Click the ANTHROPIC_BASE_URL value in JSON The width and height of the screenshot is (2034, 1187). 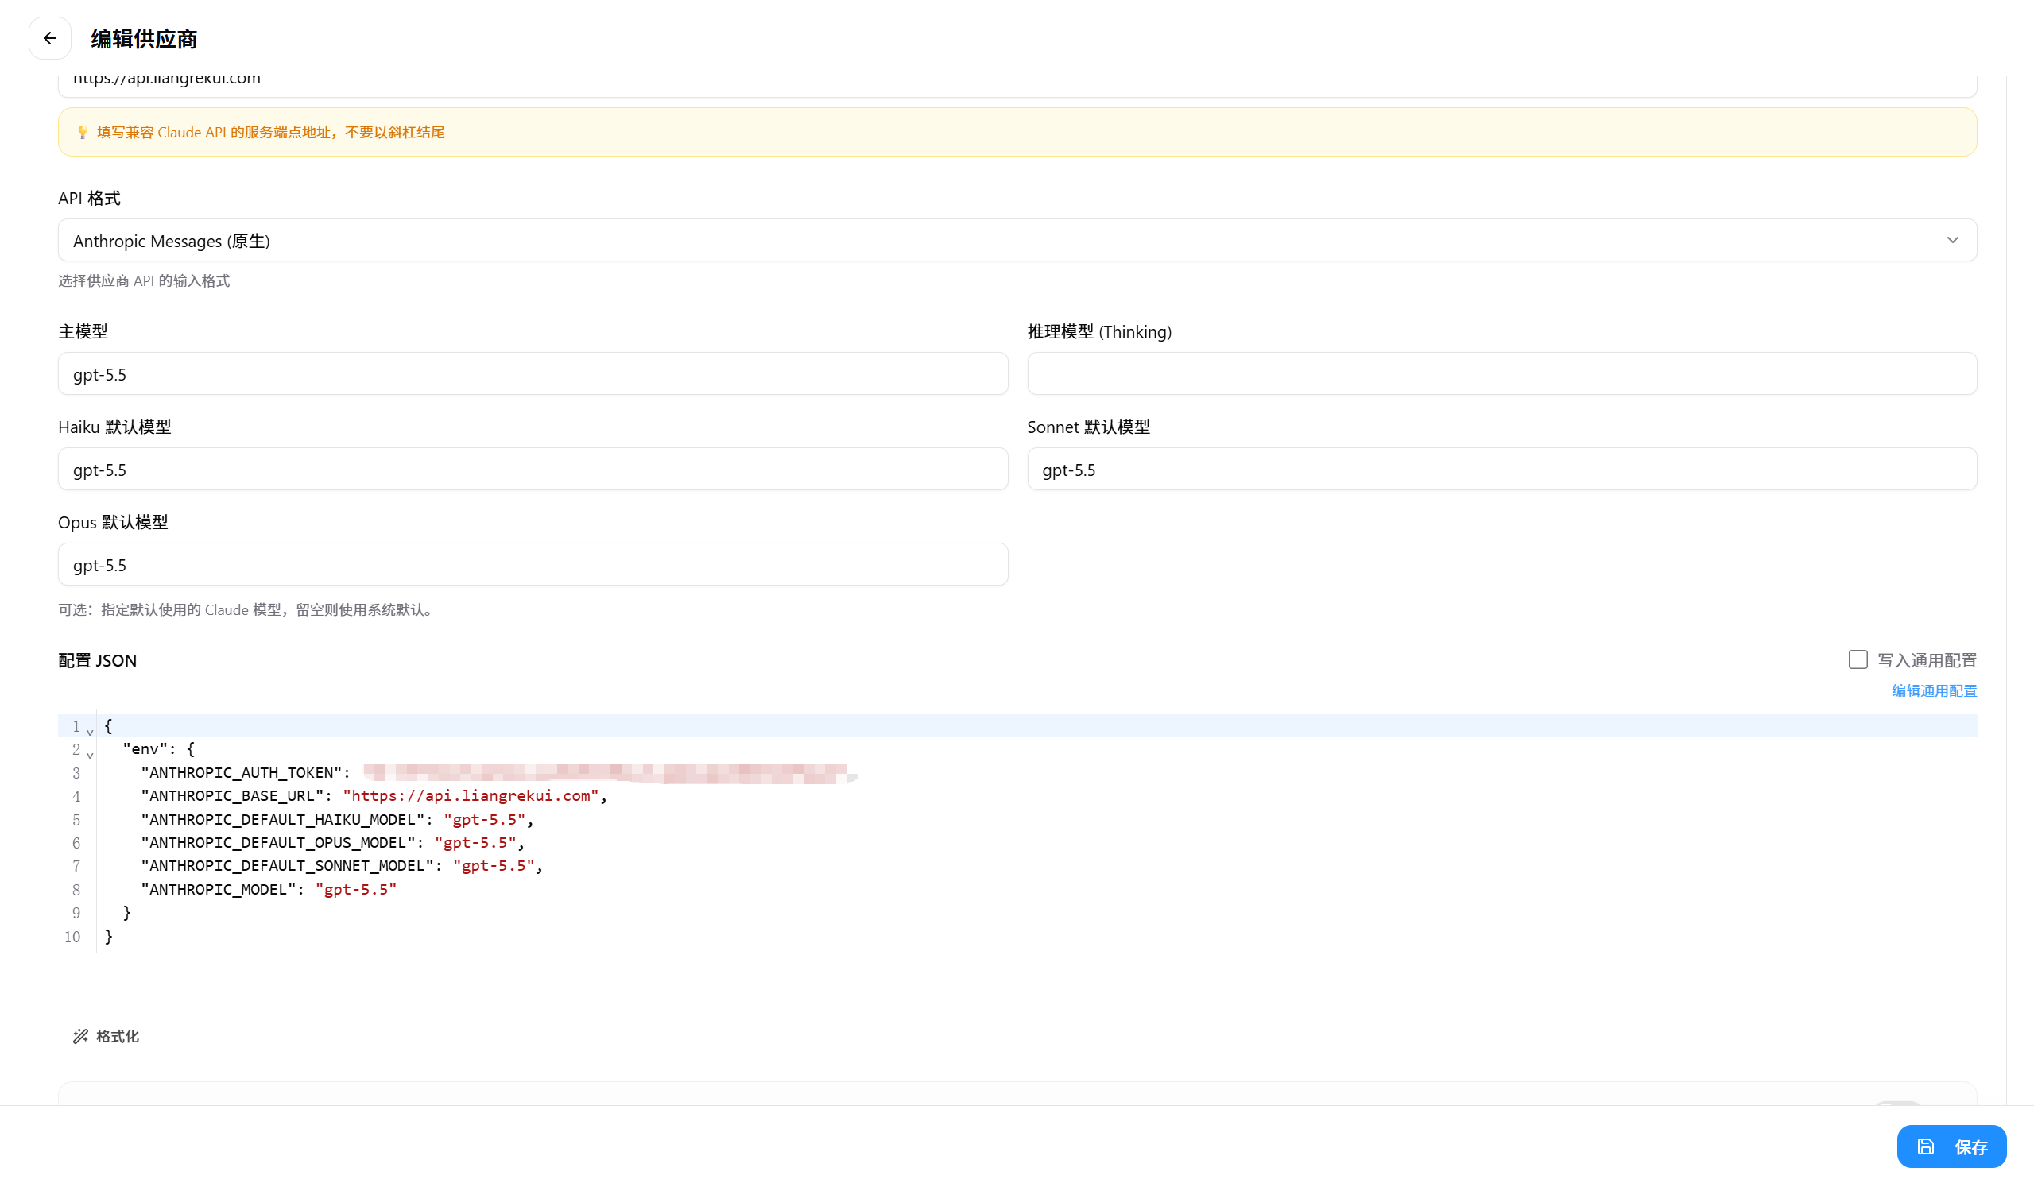(x=471, y=795)
